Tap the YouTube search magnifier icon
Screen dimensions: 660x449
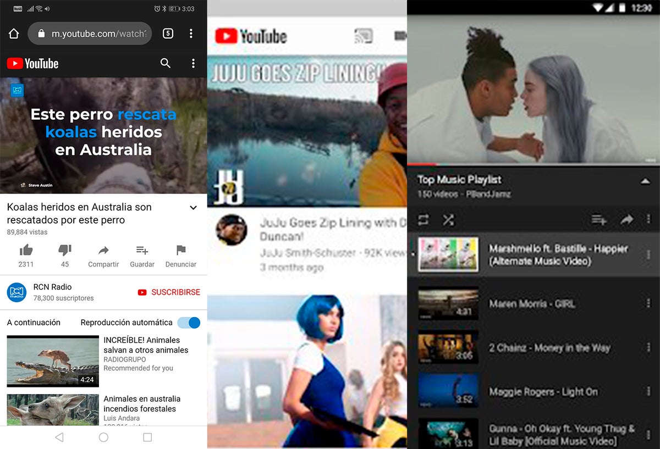tap(166, 63)
